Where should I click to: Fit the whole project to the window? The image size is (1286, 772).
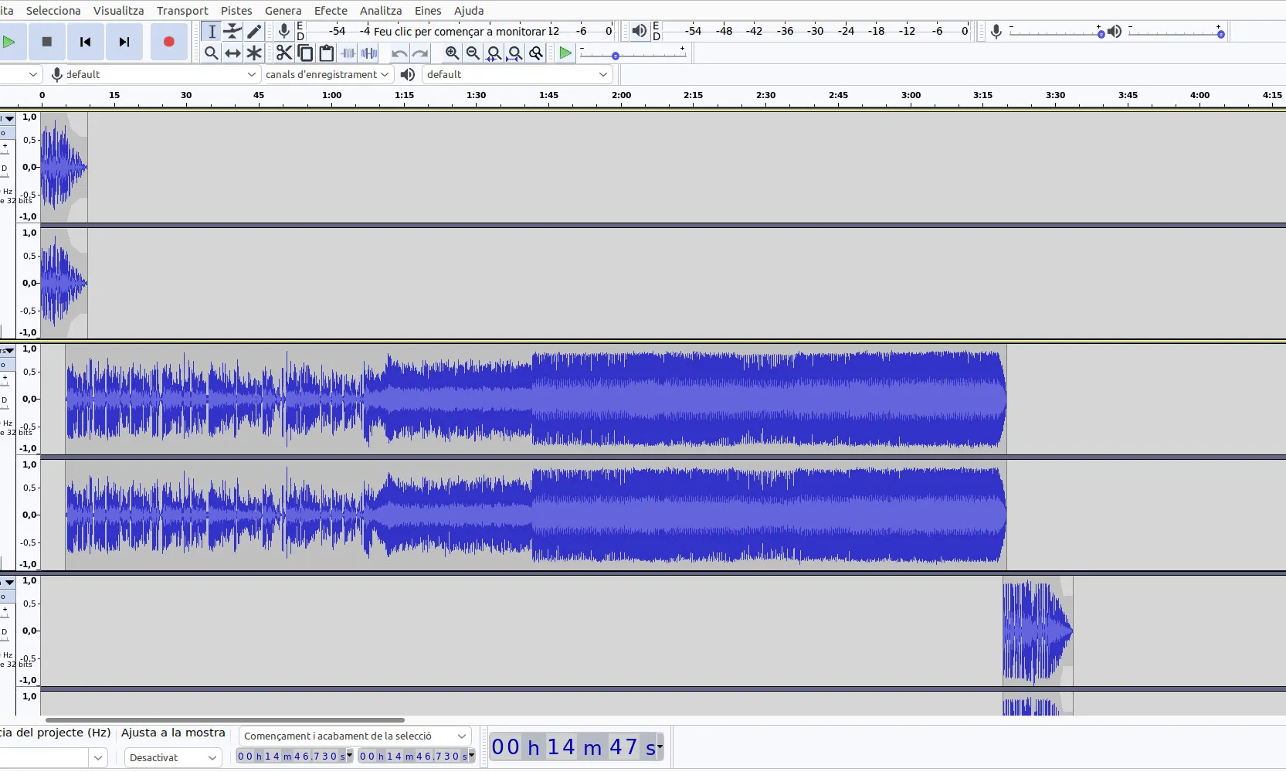515,53
